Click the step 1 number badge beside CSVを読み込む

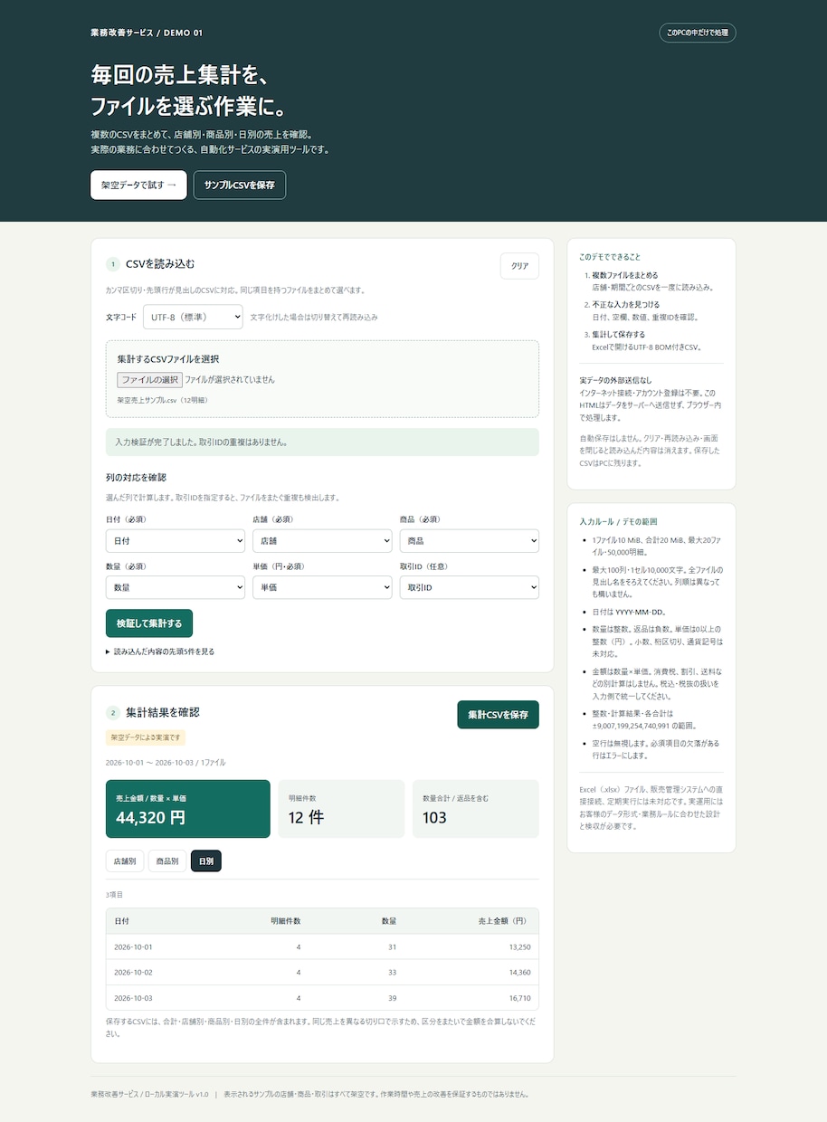[x=113, y=264]
